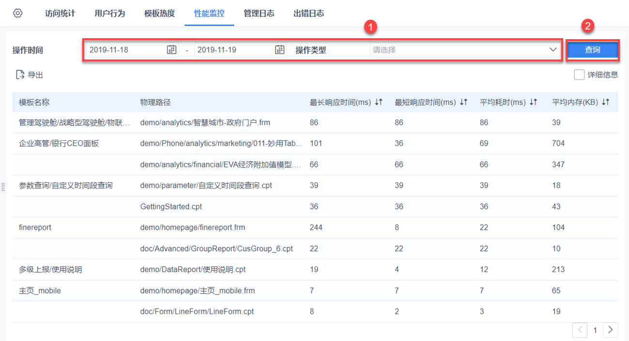
Task: Click path demo/analytics/智慧城市-政府门户.frm
Action: click(x=205, y=122)
